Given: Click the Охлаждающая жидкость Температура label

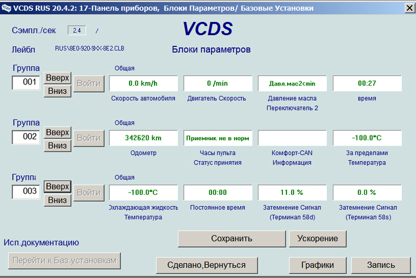Looking at the screenshot, I should pyautogui.click(x=143, y=212).
